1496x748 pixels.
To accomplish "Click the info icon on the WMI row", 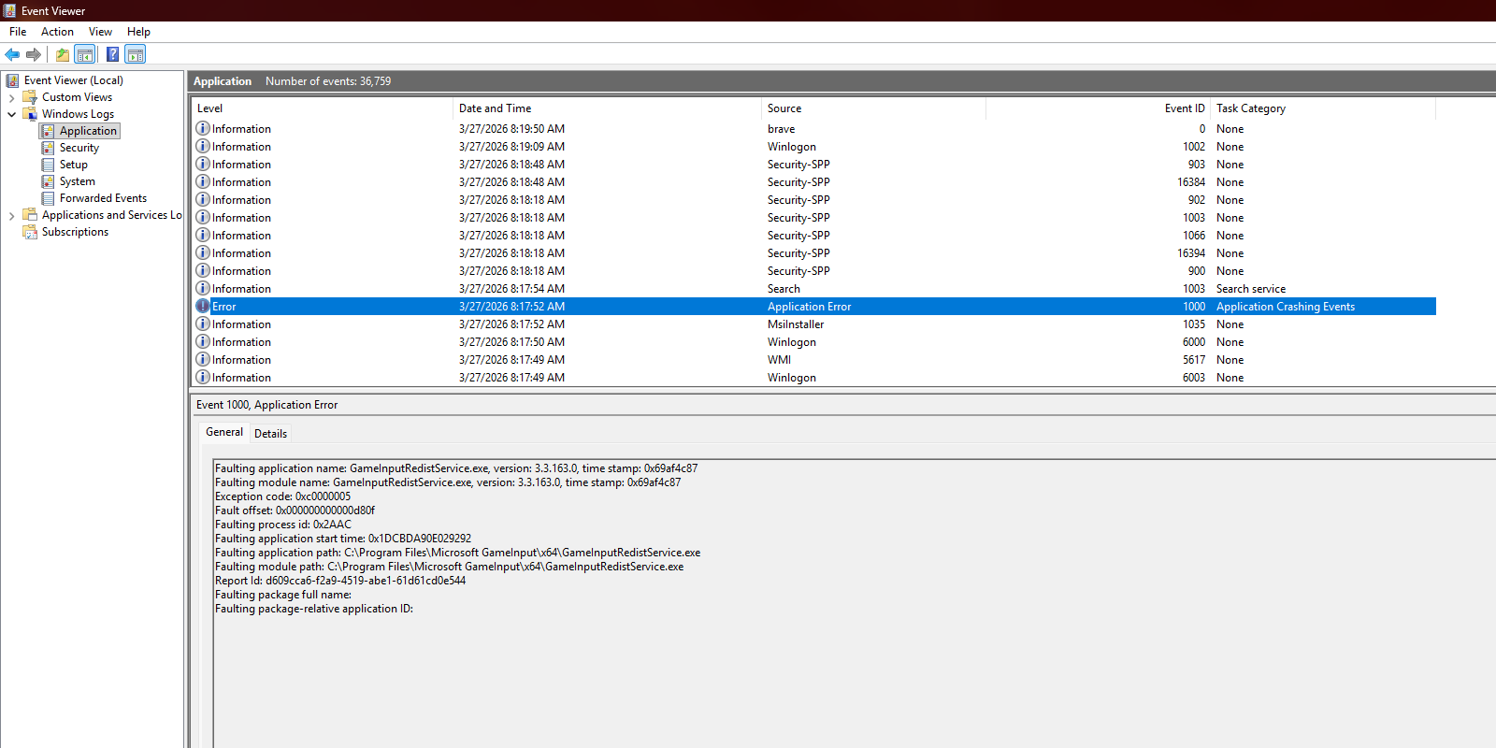I will point(203,359).
